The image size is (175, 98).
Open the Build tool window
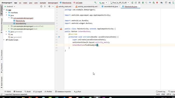click(27, 91)
